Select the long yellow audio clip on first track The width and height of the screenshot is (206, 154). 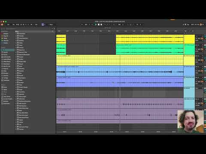click(x=150, y=39)
